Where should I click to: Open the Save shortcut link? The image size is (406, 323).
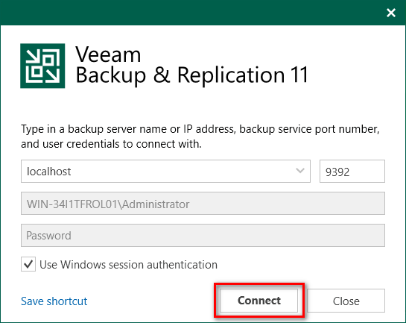click(x=54, y=301)
